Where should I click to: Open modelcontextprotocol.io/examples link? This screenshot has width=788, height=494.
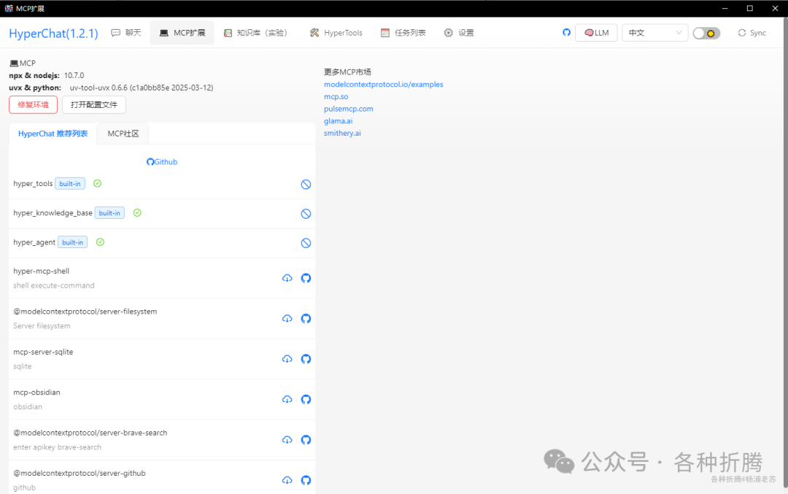coord(384,85)
